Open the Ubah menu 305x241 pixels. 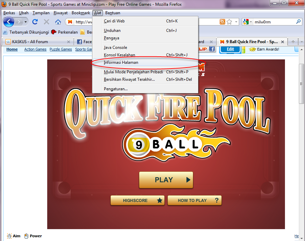point(24,13)
